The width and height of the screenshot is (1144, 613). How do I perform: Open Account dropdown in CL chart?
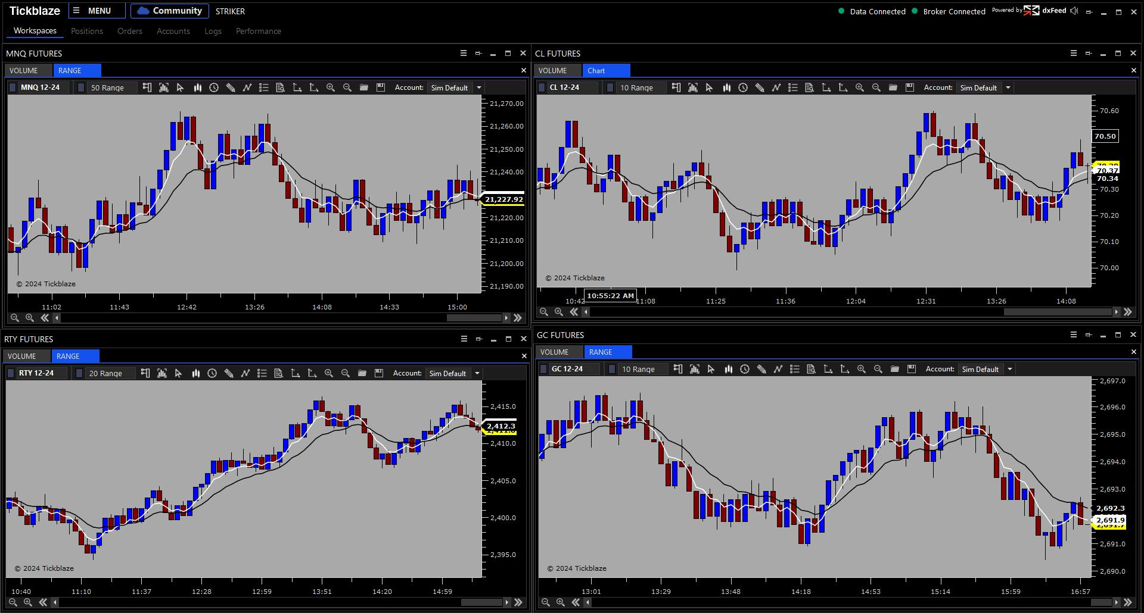click(x=984, y=87)
